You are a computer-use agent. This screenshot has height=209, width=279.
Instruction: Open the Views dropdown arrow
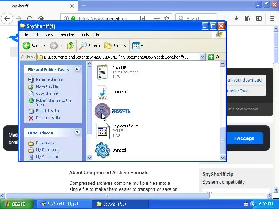(142, 46)
